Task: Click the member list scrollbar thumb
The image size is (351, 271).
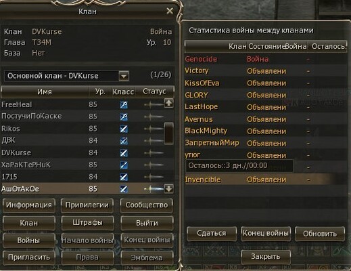Action: [168, 133]
